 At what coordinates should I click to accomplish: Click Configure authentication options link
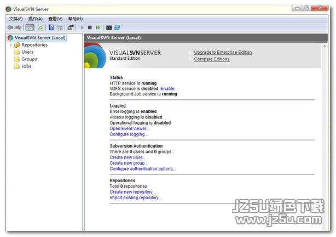pos(143,169)
